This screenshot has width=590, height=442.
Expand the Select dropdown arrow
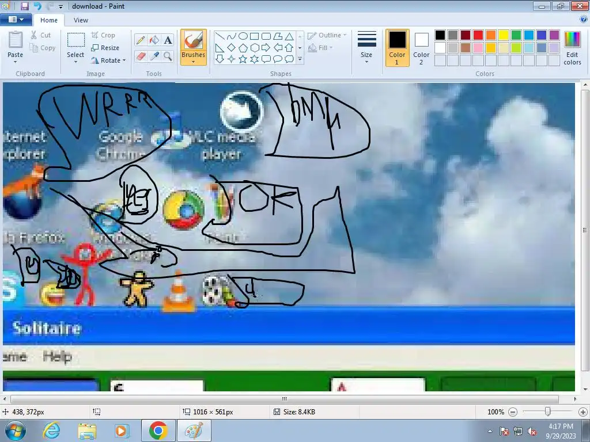click(75, 62)
